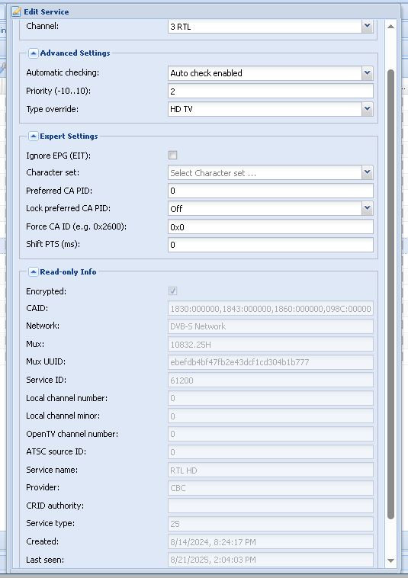Open the Channel dropdown arrow

[x=367, y=27]
